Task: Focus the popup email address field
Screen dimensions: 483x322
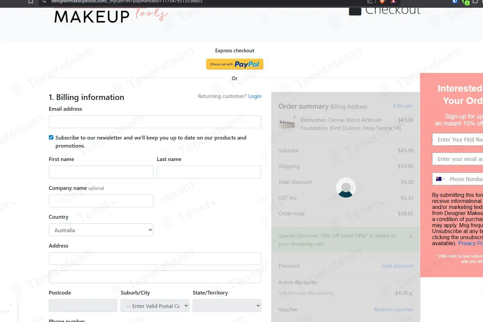Action: click(458, 159)
